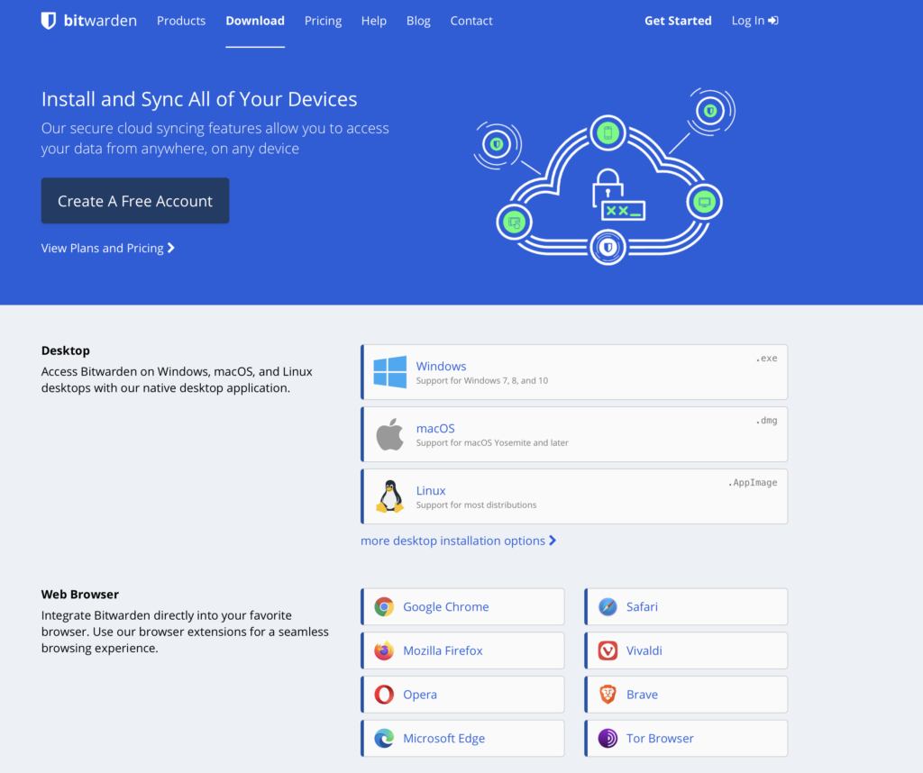This screenshot has height=773, width=923.
Task: Click the .AppImage file type label
Action: coord(753,482)
